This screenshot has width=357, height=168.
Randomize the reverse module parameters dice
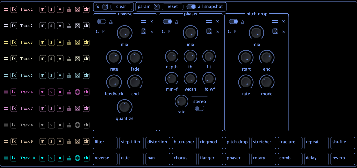pyautogui.click(x=143, y=31)
